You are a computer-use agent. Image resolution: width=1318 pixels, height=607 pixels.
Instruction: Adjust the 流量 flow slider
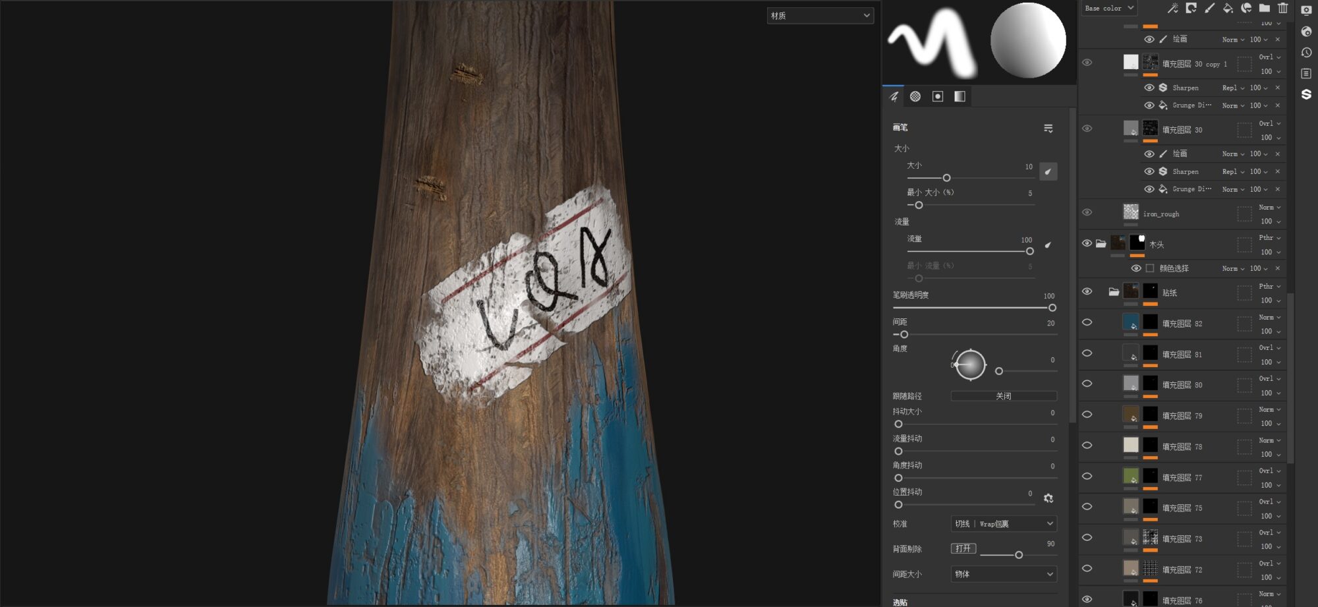point(971,251)
